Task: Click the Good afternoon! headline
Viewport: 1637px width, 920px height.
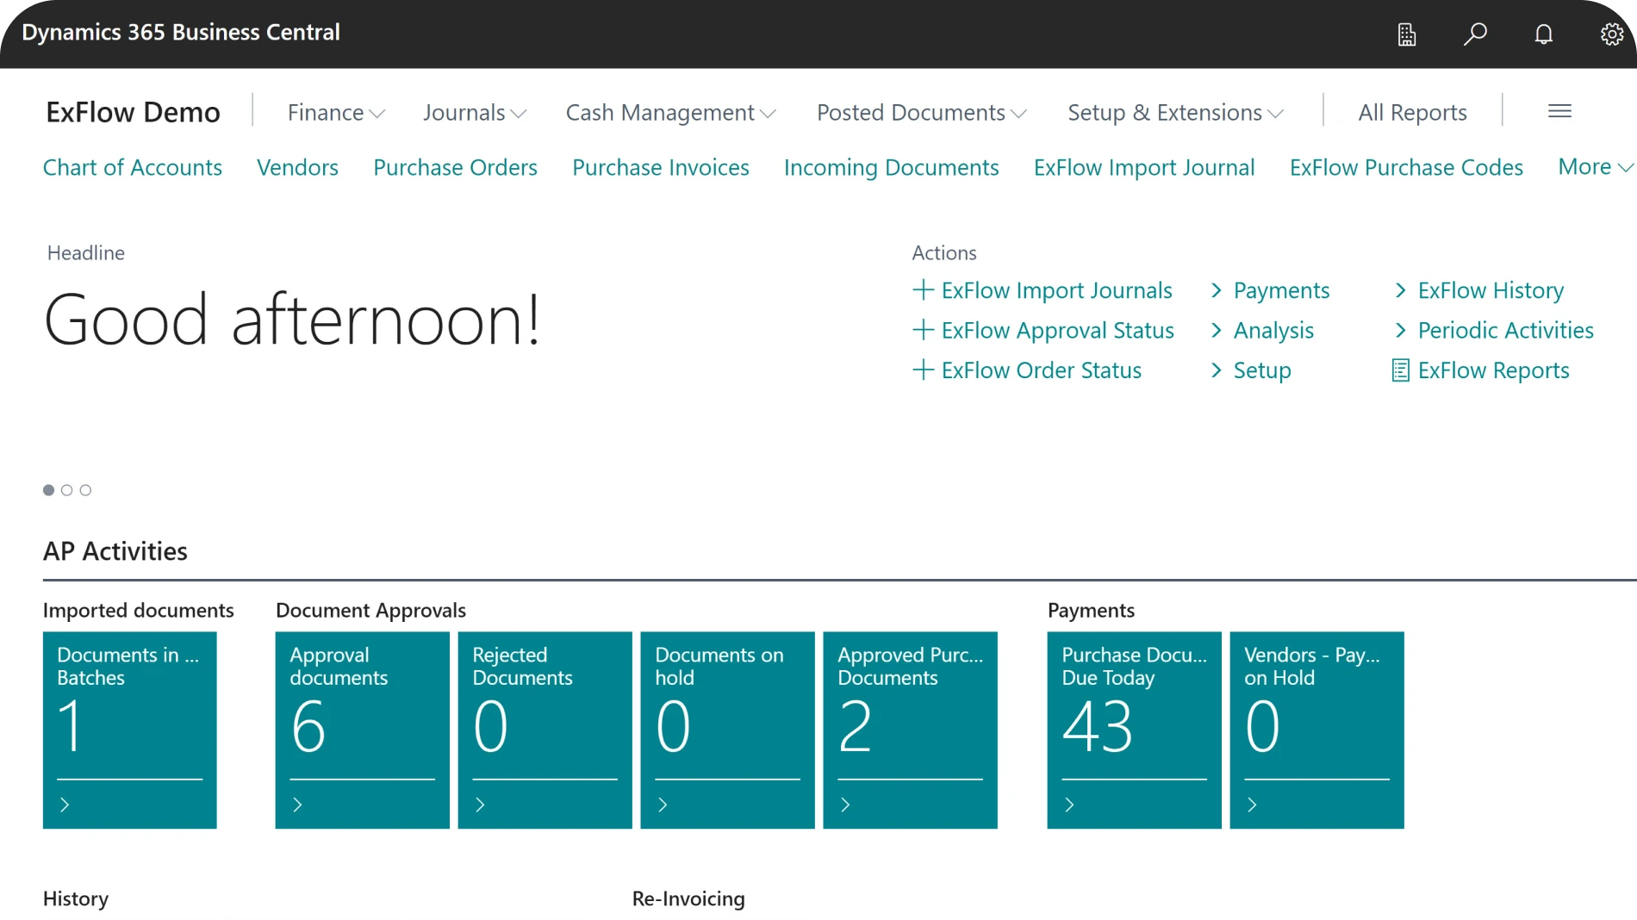Action: (x=292, y=320)
